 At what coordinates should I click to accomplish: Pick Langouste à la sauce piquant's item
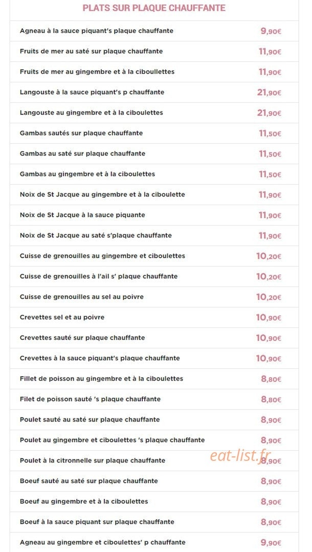coord(154,92)
